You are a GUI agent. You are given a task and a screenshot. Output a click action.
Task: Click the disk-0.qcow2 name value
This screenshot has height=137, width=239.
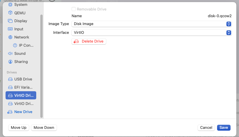tap(220, 16)
